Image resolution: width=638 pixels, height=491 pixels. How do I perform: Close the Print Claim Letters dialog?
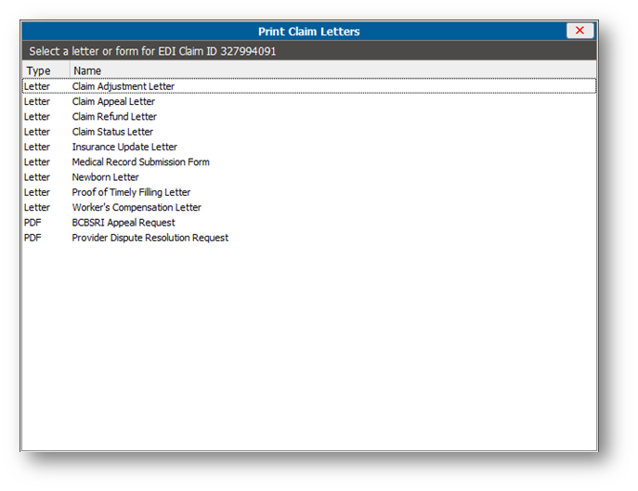579,31
